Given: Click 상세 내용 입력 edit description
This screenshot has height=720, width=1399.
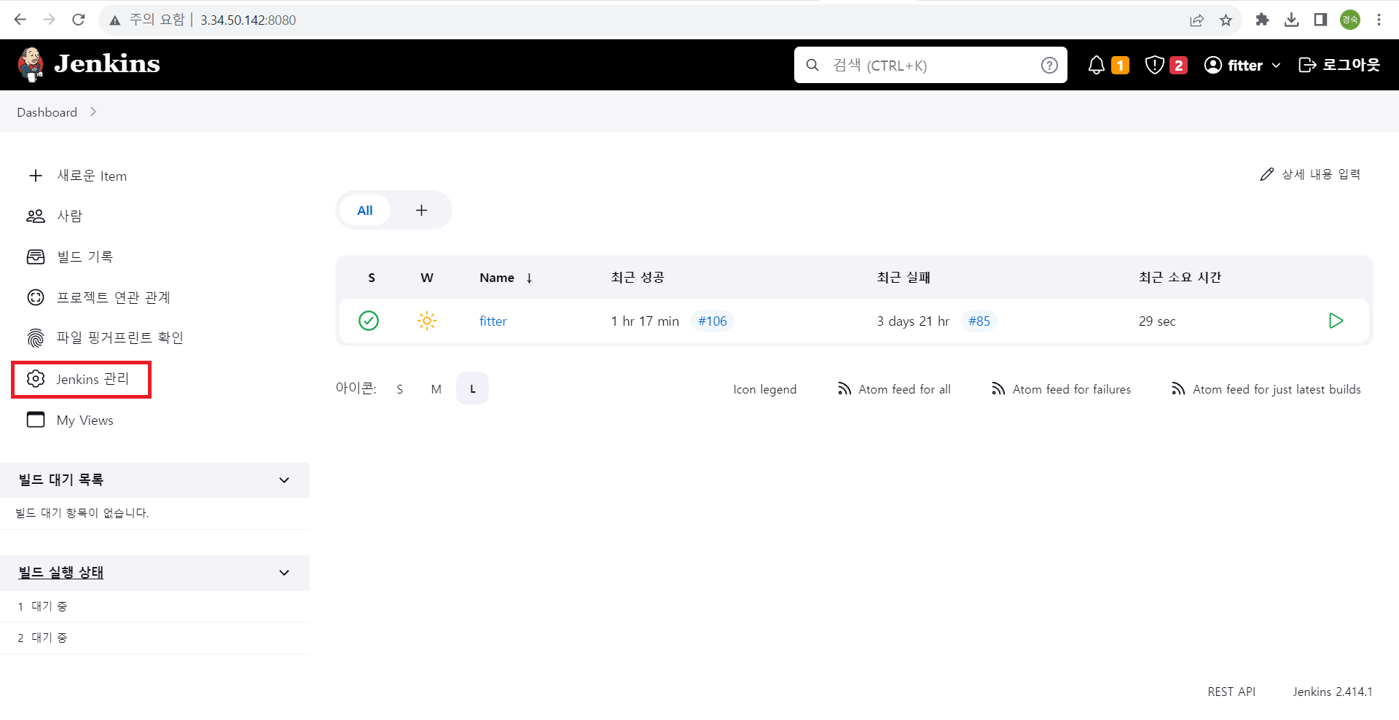Looking at the screenshot, I should pyautogui.click(x=1311, y=174).
